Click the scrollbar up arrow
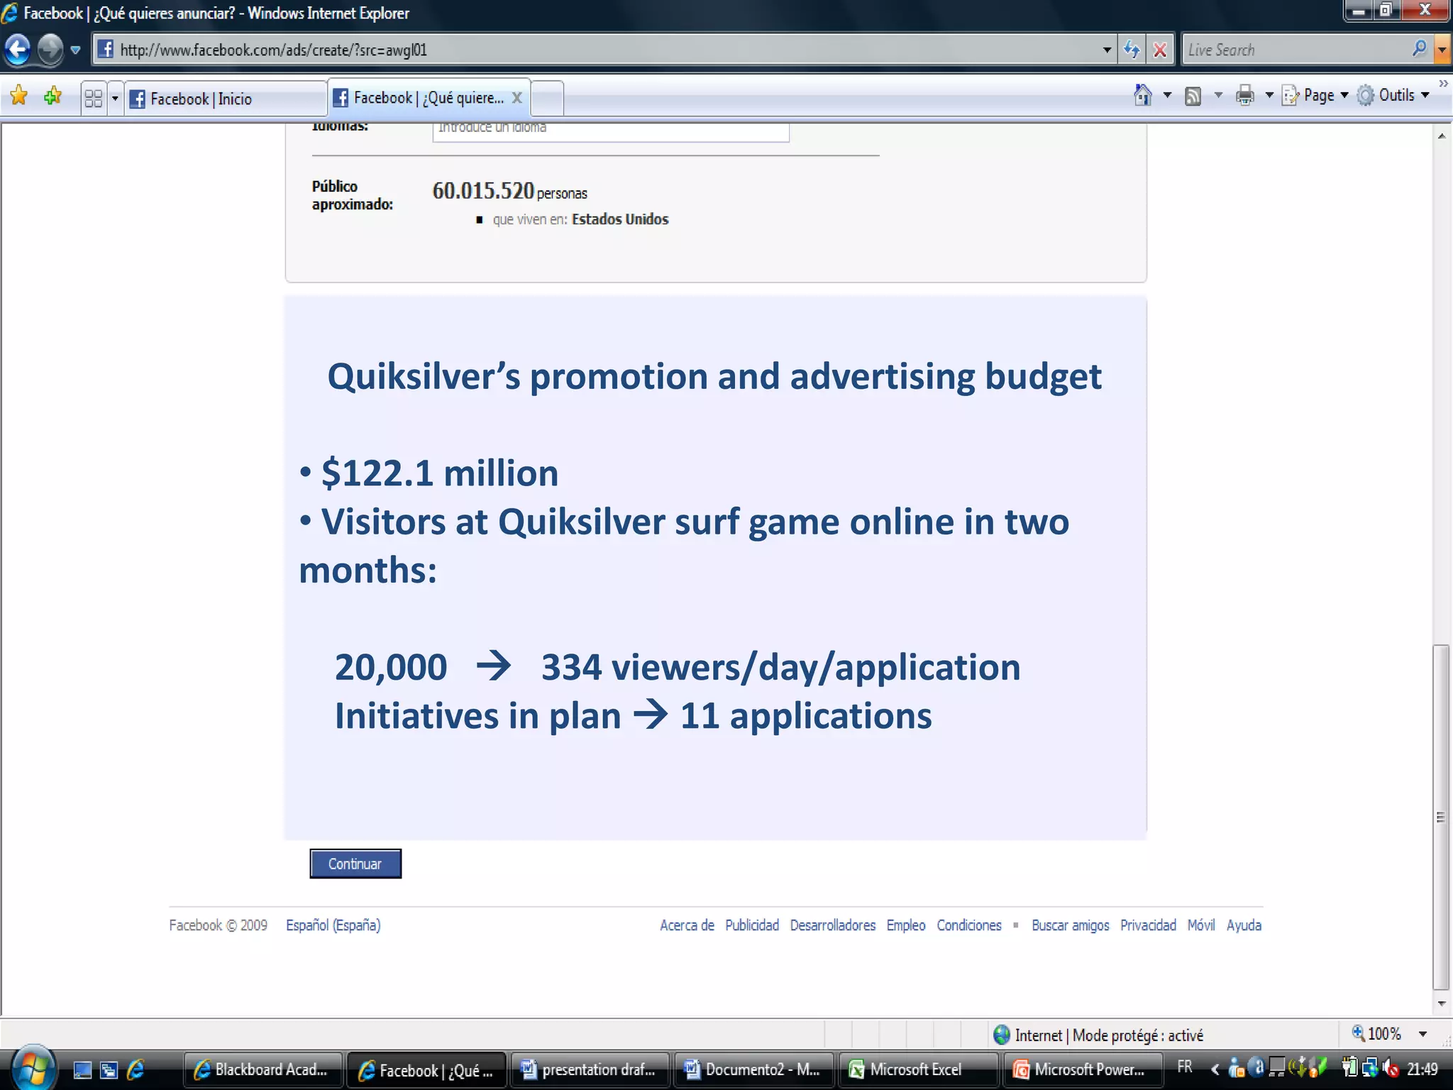 point(1441,136)
